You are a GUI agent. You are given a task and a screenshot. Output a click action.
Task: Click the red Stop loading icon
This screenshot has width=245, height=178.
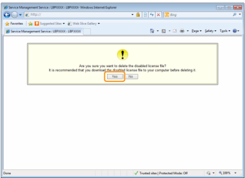pos(158,15)
